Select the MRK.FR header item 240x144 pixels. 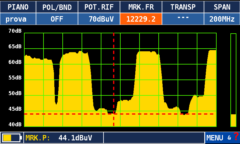point(141,7)
